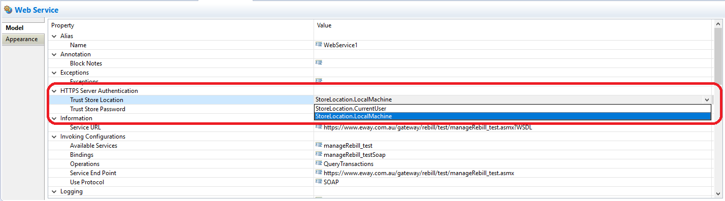Open the Trust Store Location dropdown arrow
The height and width of the screenshot is (201, 725).
tap(707, 100)
